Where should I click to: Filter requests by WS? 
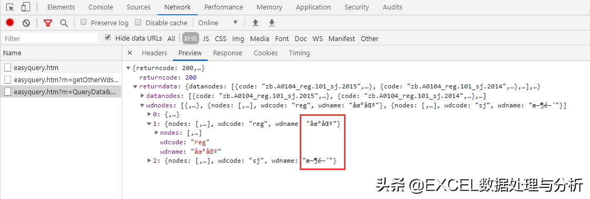click(x=318, y=38)
